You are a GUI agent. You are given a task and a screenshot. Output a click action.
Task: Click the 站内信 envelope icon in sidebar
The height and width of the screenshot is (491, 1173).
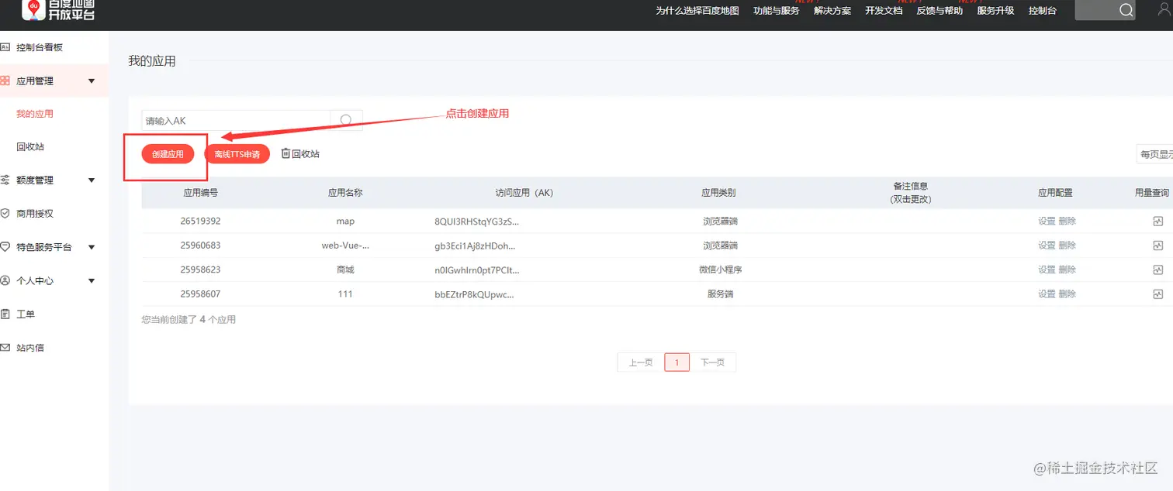tap(5, 348)
